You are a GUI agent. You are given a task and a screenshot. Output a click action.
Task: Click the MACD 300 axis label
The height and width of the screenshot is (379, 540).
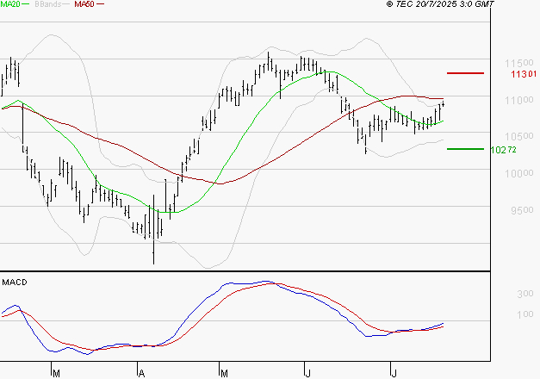coord(525,294)
